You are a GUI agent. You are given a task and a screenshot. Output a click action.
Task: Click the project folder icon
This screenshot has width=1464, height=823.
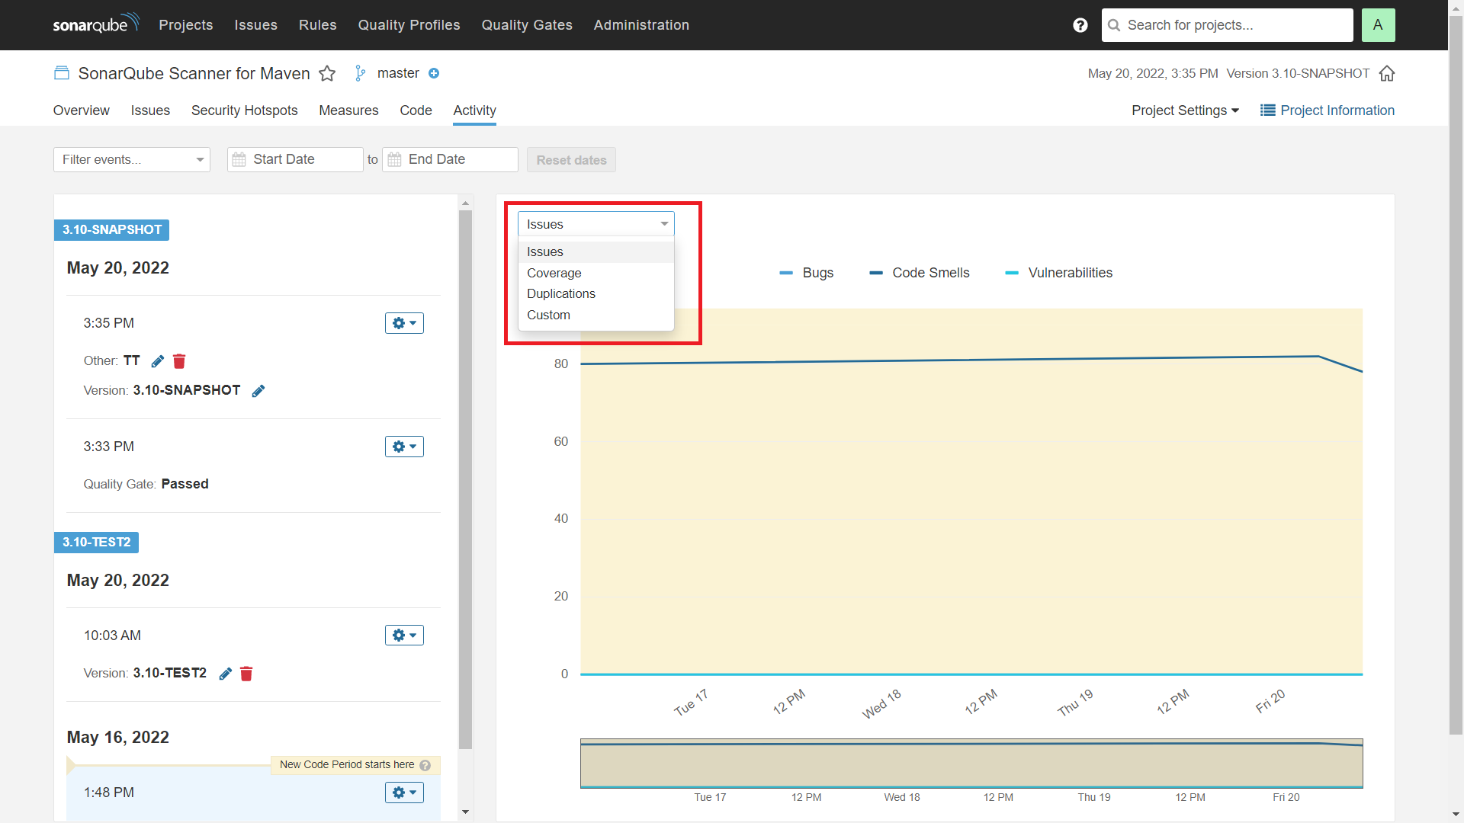pyautogui.click(x=62, y=73)
